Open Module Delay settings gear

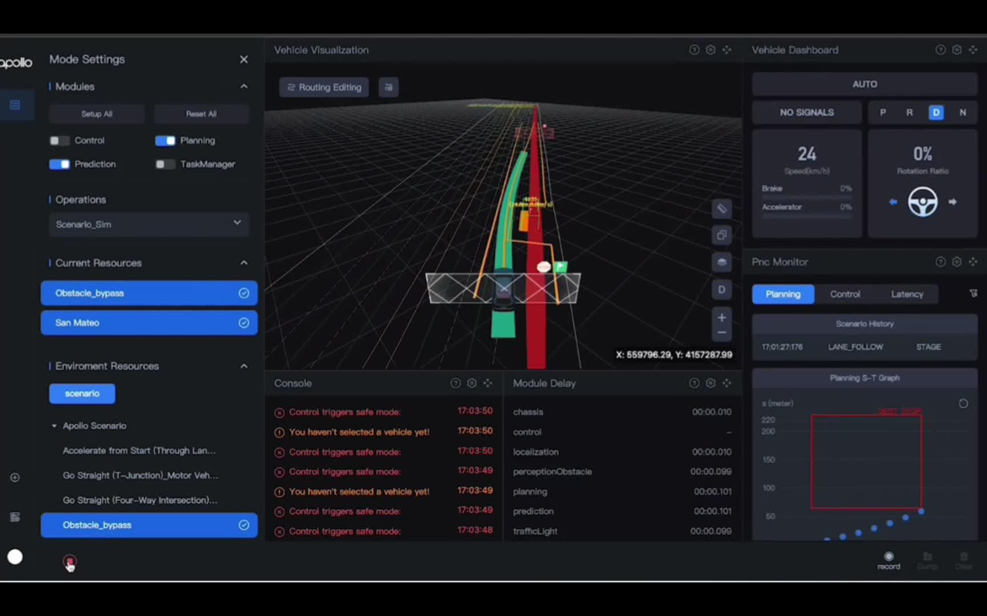[x=711, y=383]
